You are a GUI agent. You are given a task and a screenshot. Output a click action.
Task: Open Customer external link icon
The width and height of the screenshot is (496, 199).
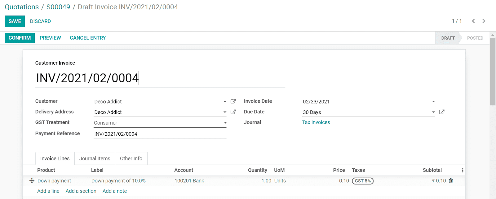(x=233, y=101)
